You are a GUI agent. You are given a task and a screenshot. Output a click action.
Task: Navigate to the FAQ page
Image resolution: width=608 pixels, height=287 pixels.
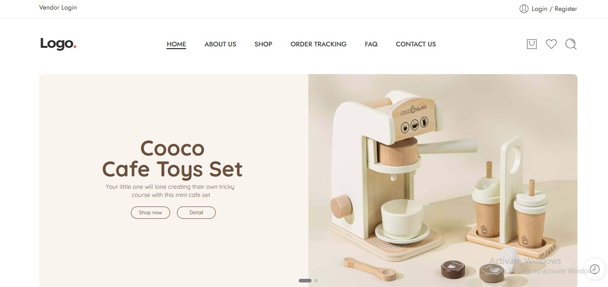pos(371,44)
